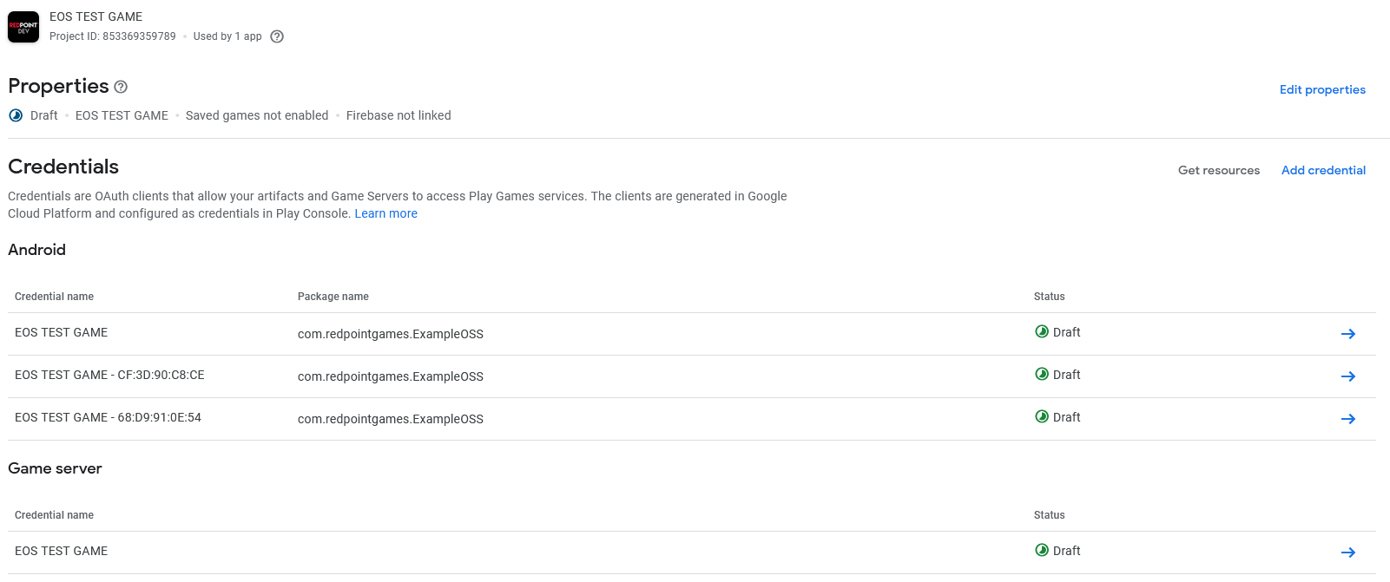This screenshot has width=1390, height=582.
Task: Open Get resources
Action: pos(1219,170)
